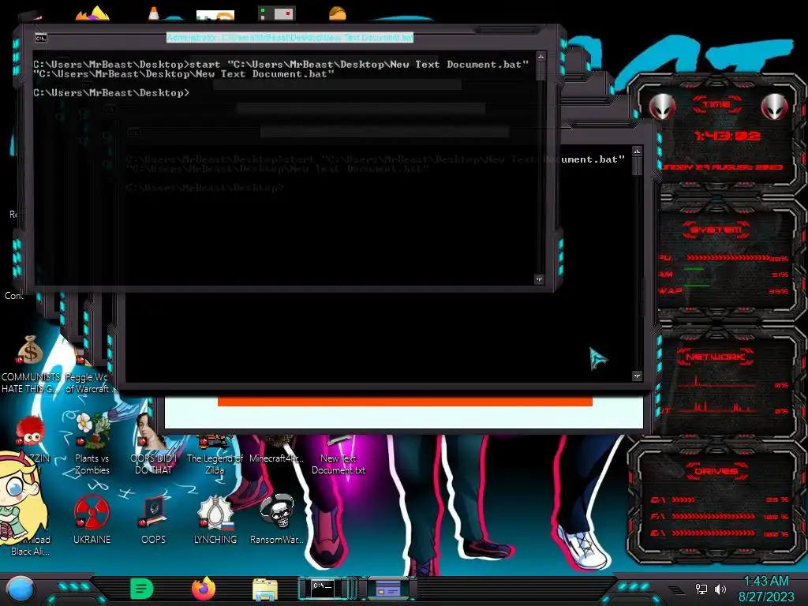Viewport: 808px width, 606px height.
Task: Click the C:\Users\MrBeast\Desktop> prompt line in front window
Action: click(111, 93)
